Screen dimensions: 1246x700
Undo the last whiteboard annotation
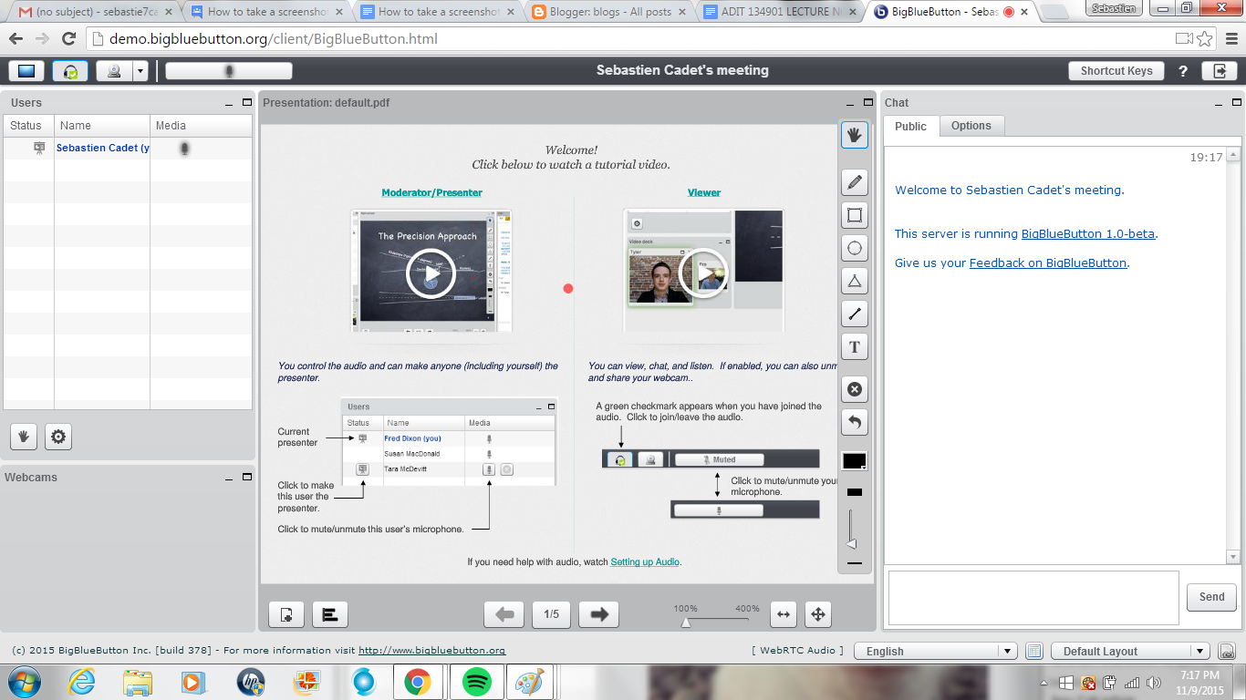854,422
